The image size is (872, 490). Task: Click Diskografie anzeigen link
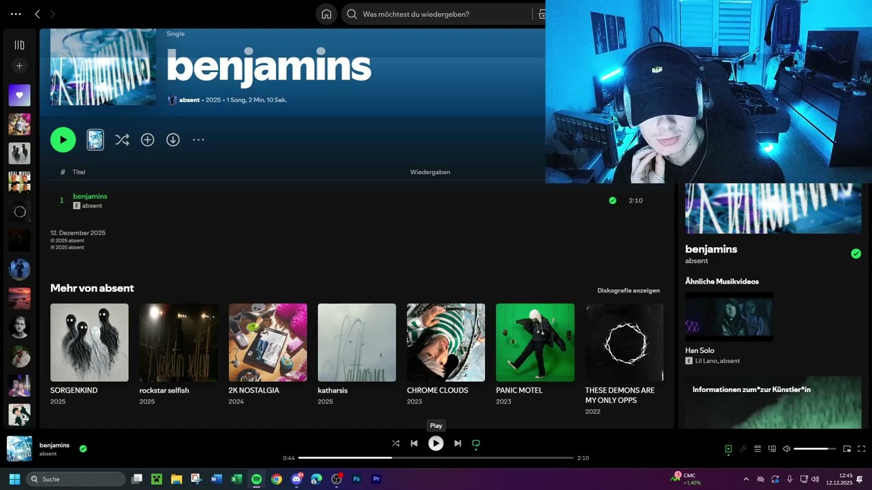pos(628,291)
